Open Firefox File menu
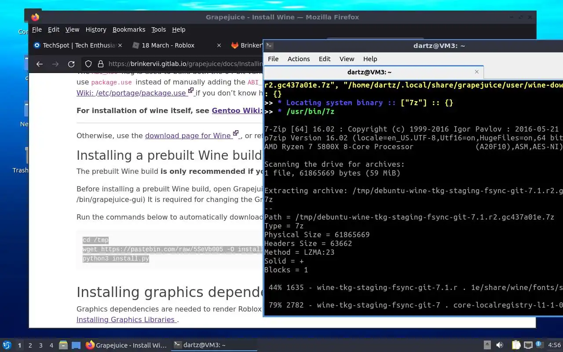This screenshot has height=352, width=563. click(x=37, y=29)
